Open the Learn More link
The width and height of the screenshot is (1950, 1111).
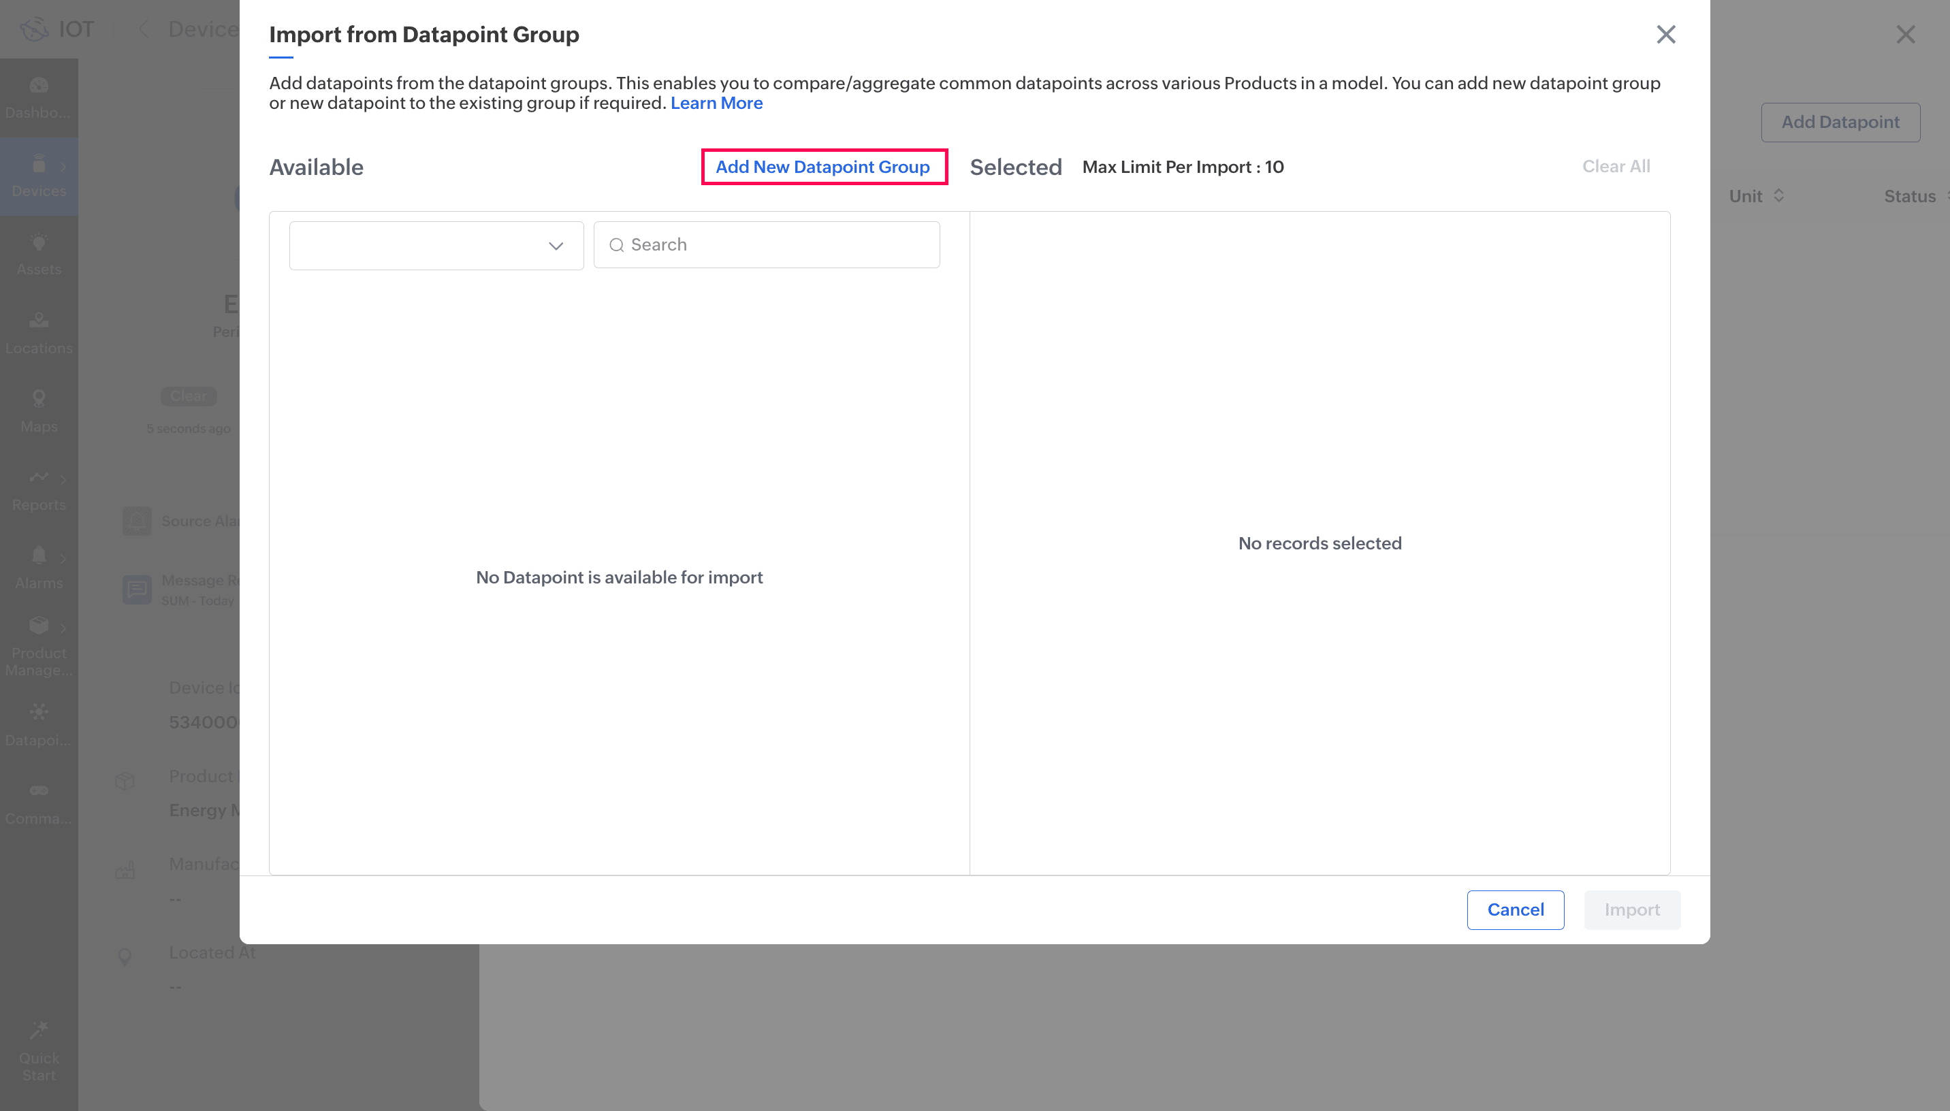pos(716,103)
